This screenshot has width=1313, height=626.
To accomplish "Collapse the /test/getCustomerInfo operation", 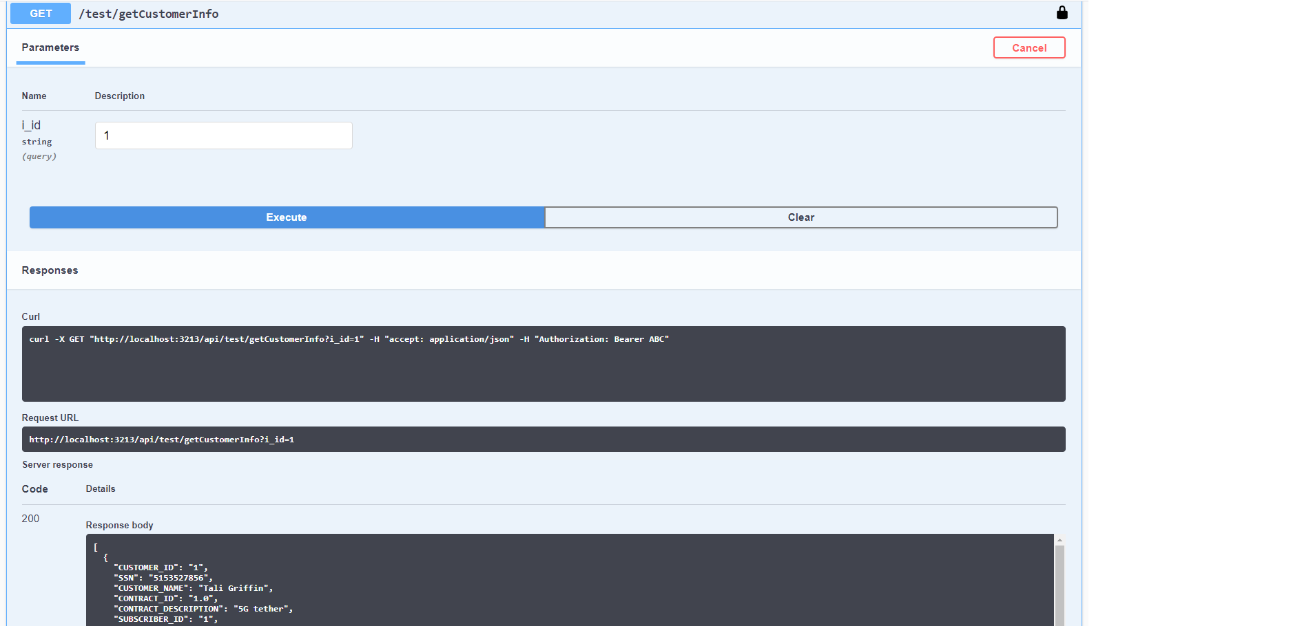I will [148, 14].
